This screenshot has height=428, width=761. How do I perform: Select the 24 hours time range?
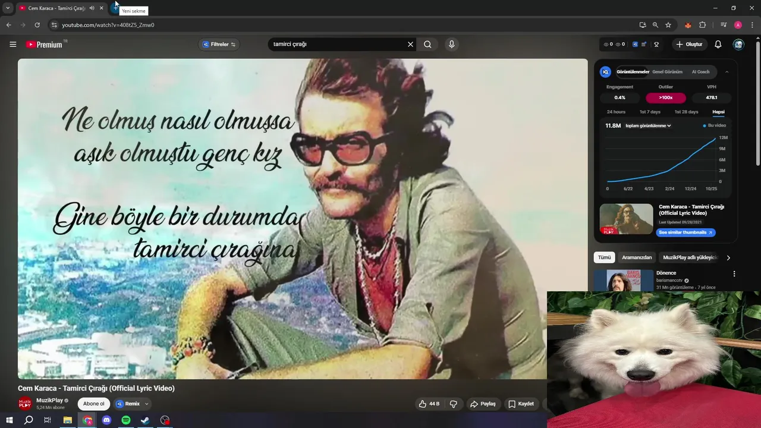coord(616,112)
